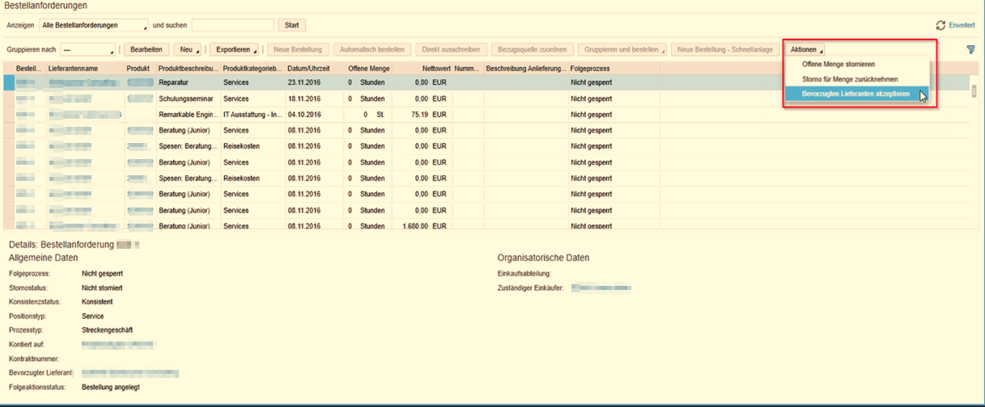Click the Allgemeine Daten heading
The image size is (985, 407).
(x=43, y=258)
